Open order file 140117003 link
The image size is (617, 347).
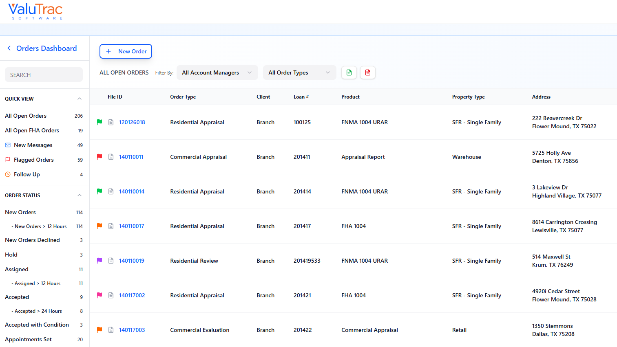coord(132,329)
